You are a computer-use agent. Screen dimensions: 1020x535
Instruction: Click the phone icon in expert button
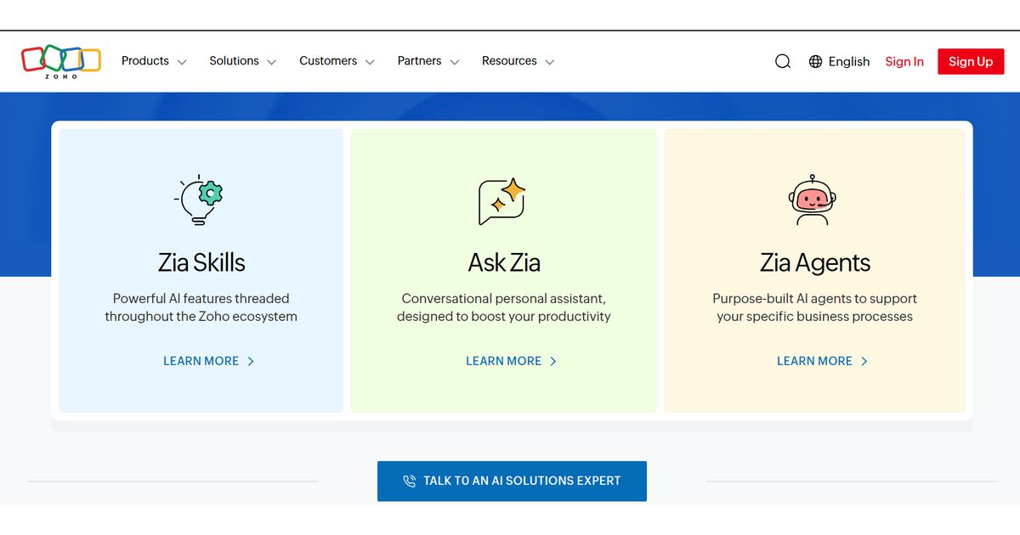[x=410, y=481]
